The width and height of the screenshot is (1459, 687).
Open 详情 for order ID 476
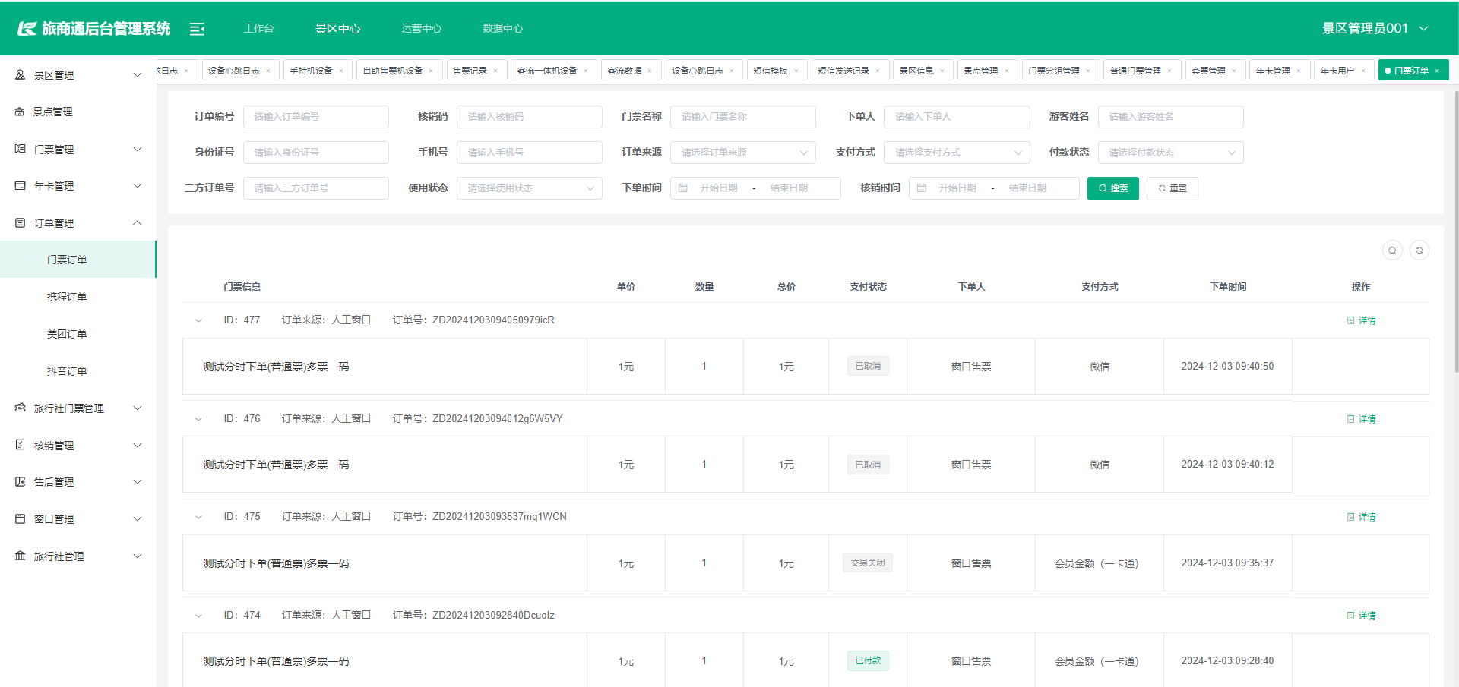click(1362, 419)
